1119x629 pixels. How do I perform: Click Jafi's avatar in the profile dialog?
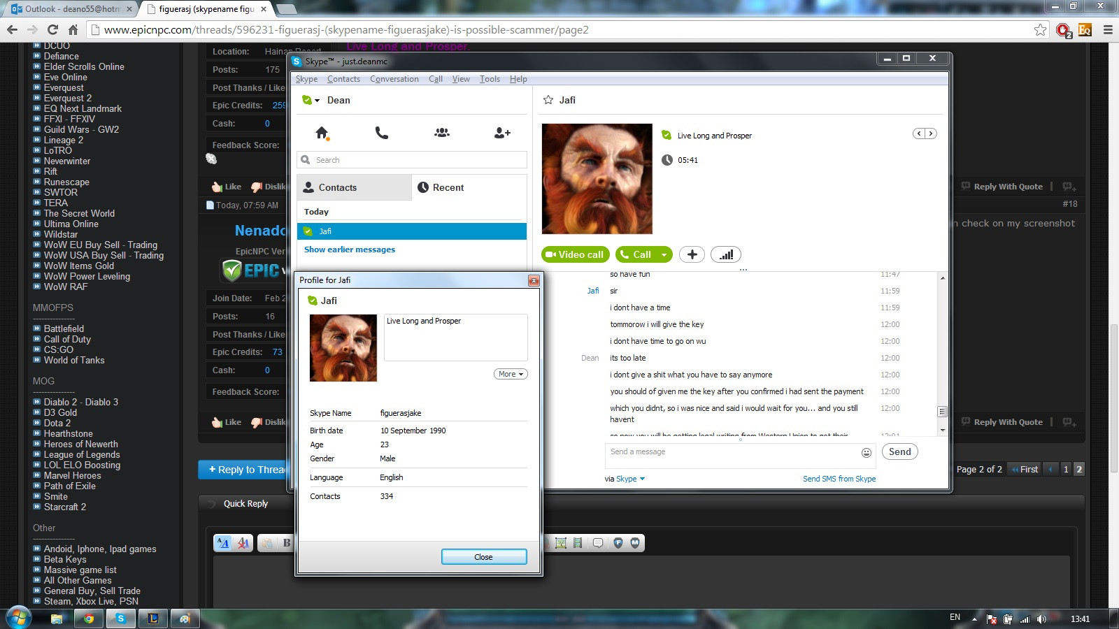343,348
